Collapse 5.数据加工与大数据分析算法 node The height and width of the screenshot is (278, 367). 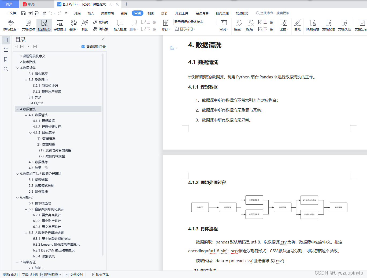click(x=17, y=174)
